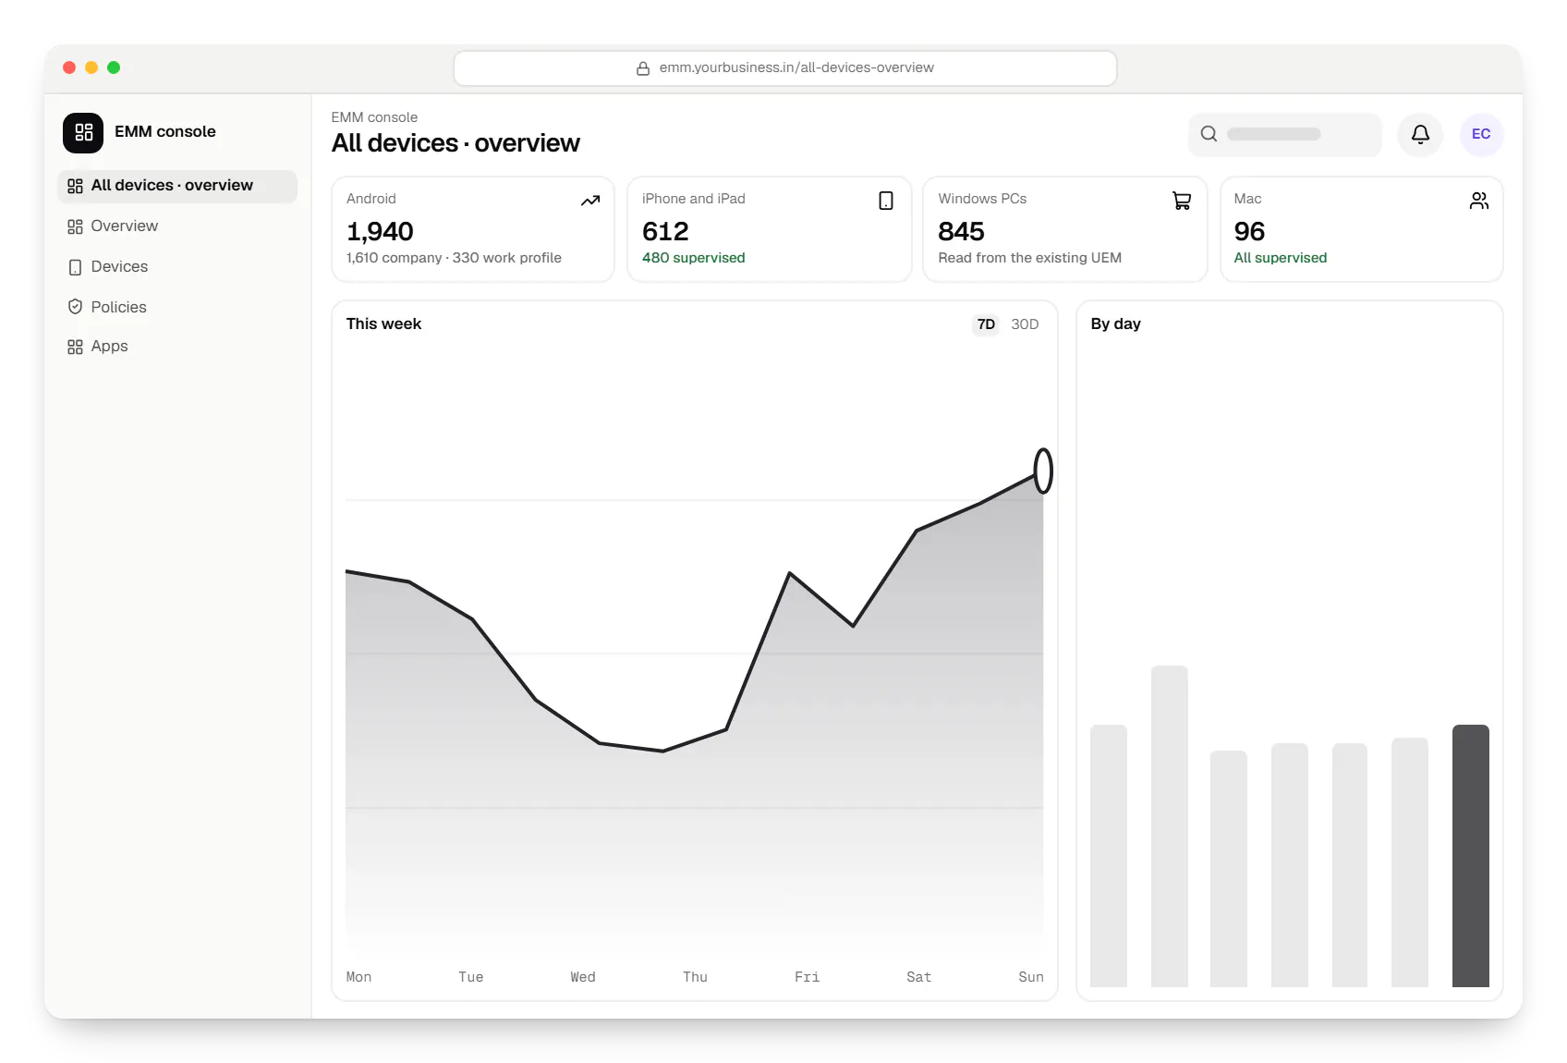1567x1063 pixels.
Task: Click the device icon beside Devices in the sidebar
Action: pos(75,267)
